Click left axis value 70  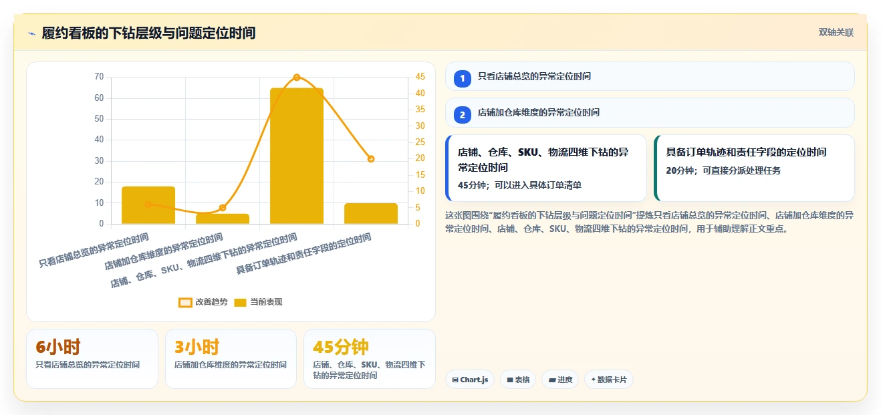tap(99, 77)
